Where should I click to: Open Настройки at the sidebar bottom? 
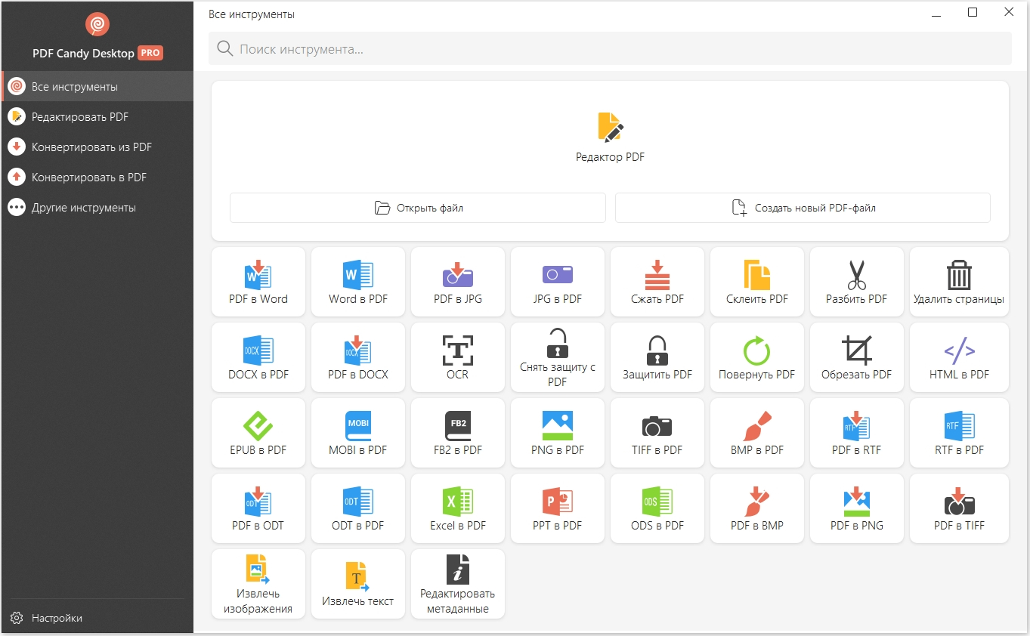tap(57, 618)
